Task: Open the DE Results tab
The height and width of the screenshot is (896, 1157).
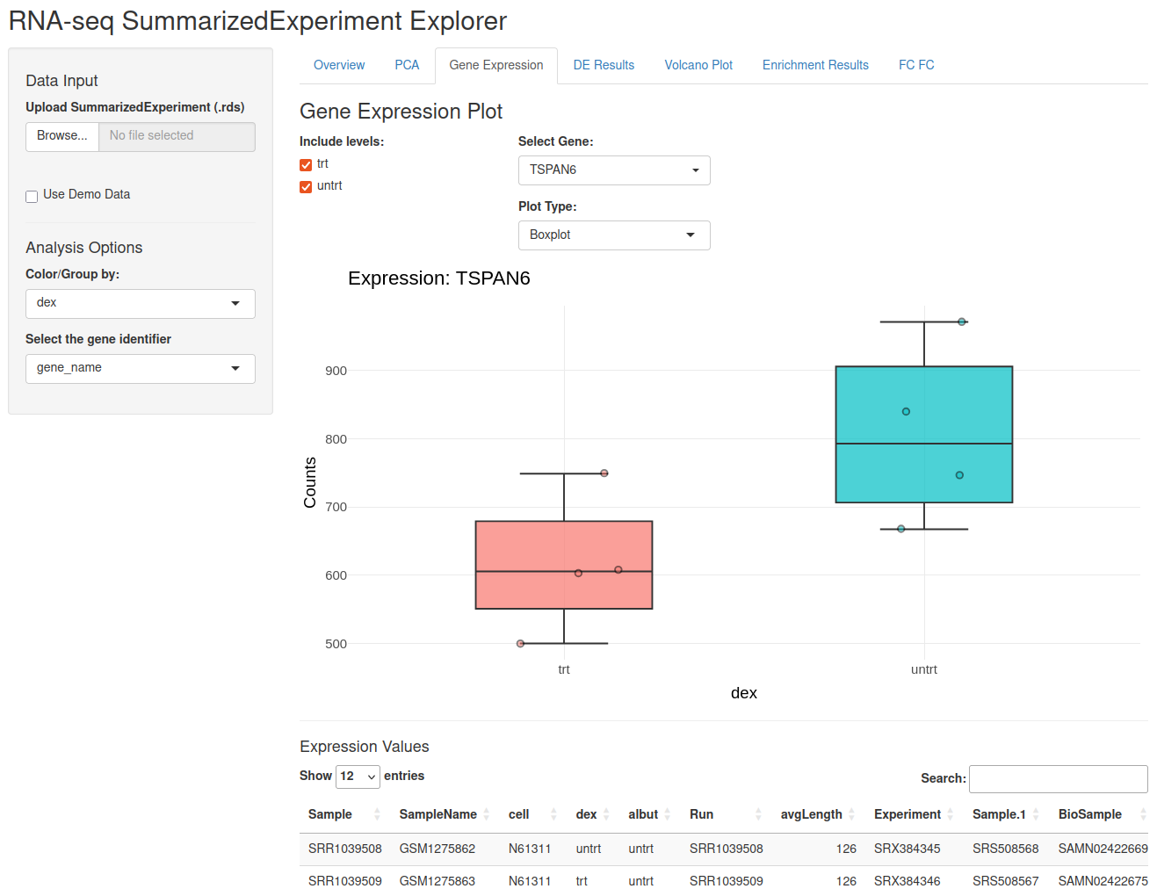Action: [x=604, y=65]
